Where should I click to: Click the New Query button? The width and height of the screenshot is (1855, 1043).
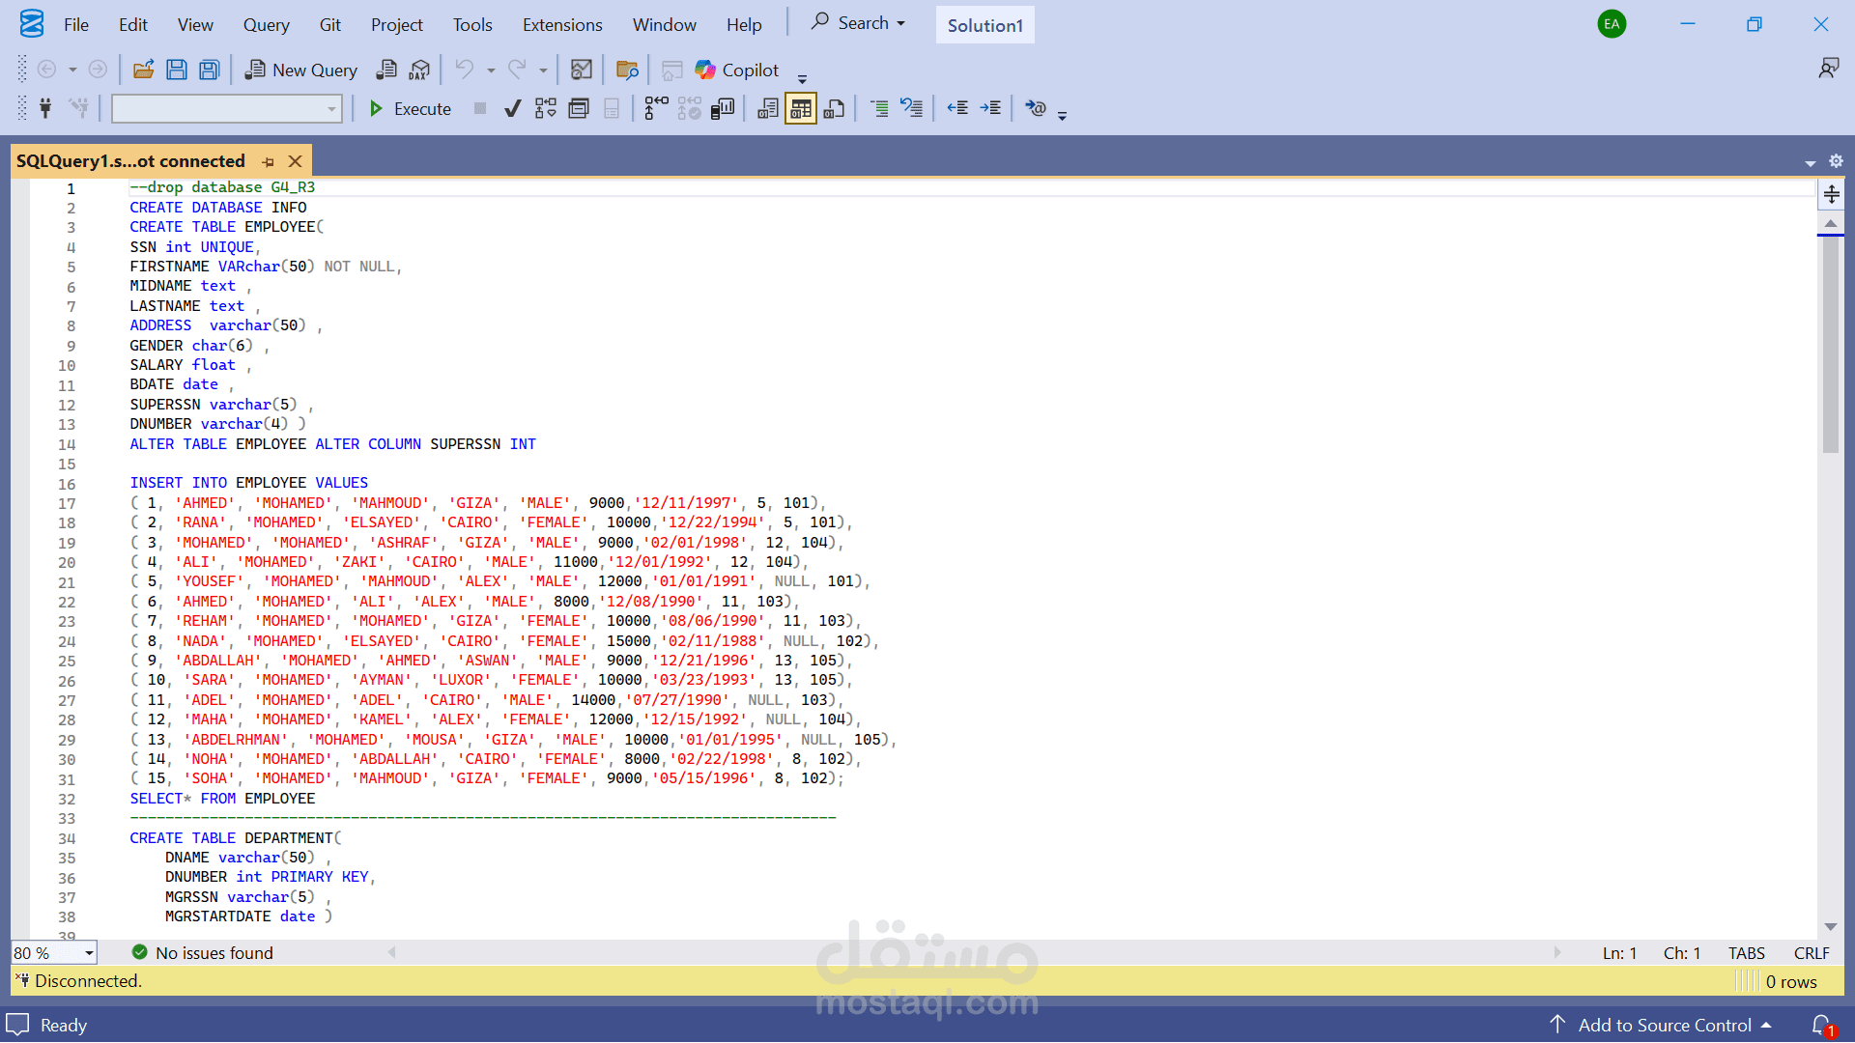coord(301,70)
